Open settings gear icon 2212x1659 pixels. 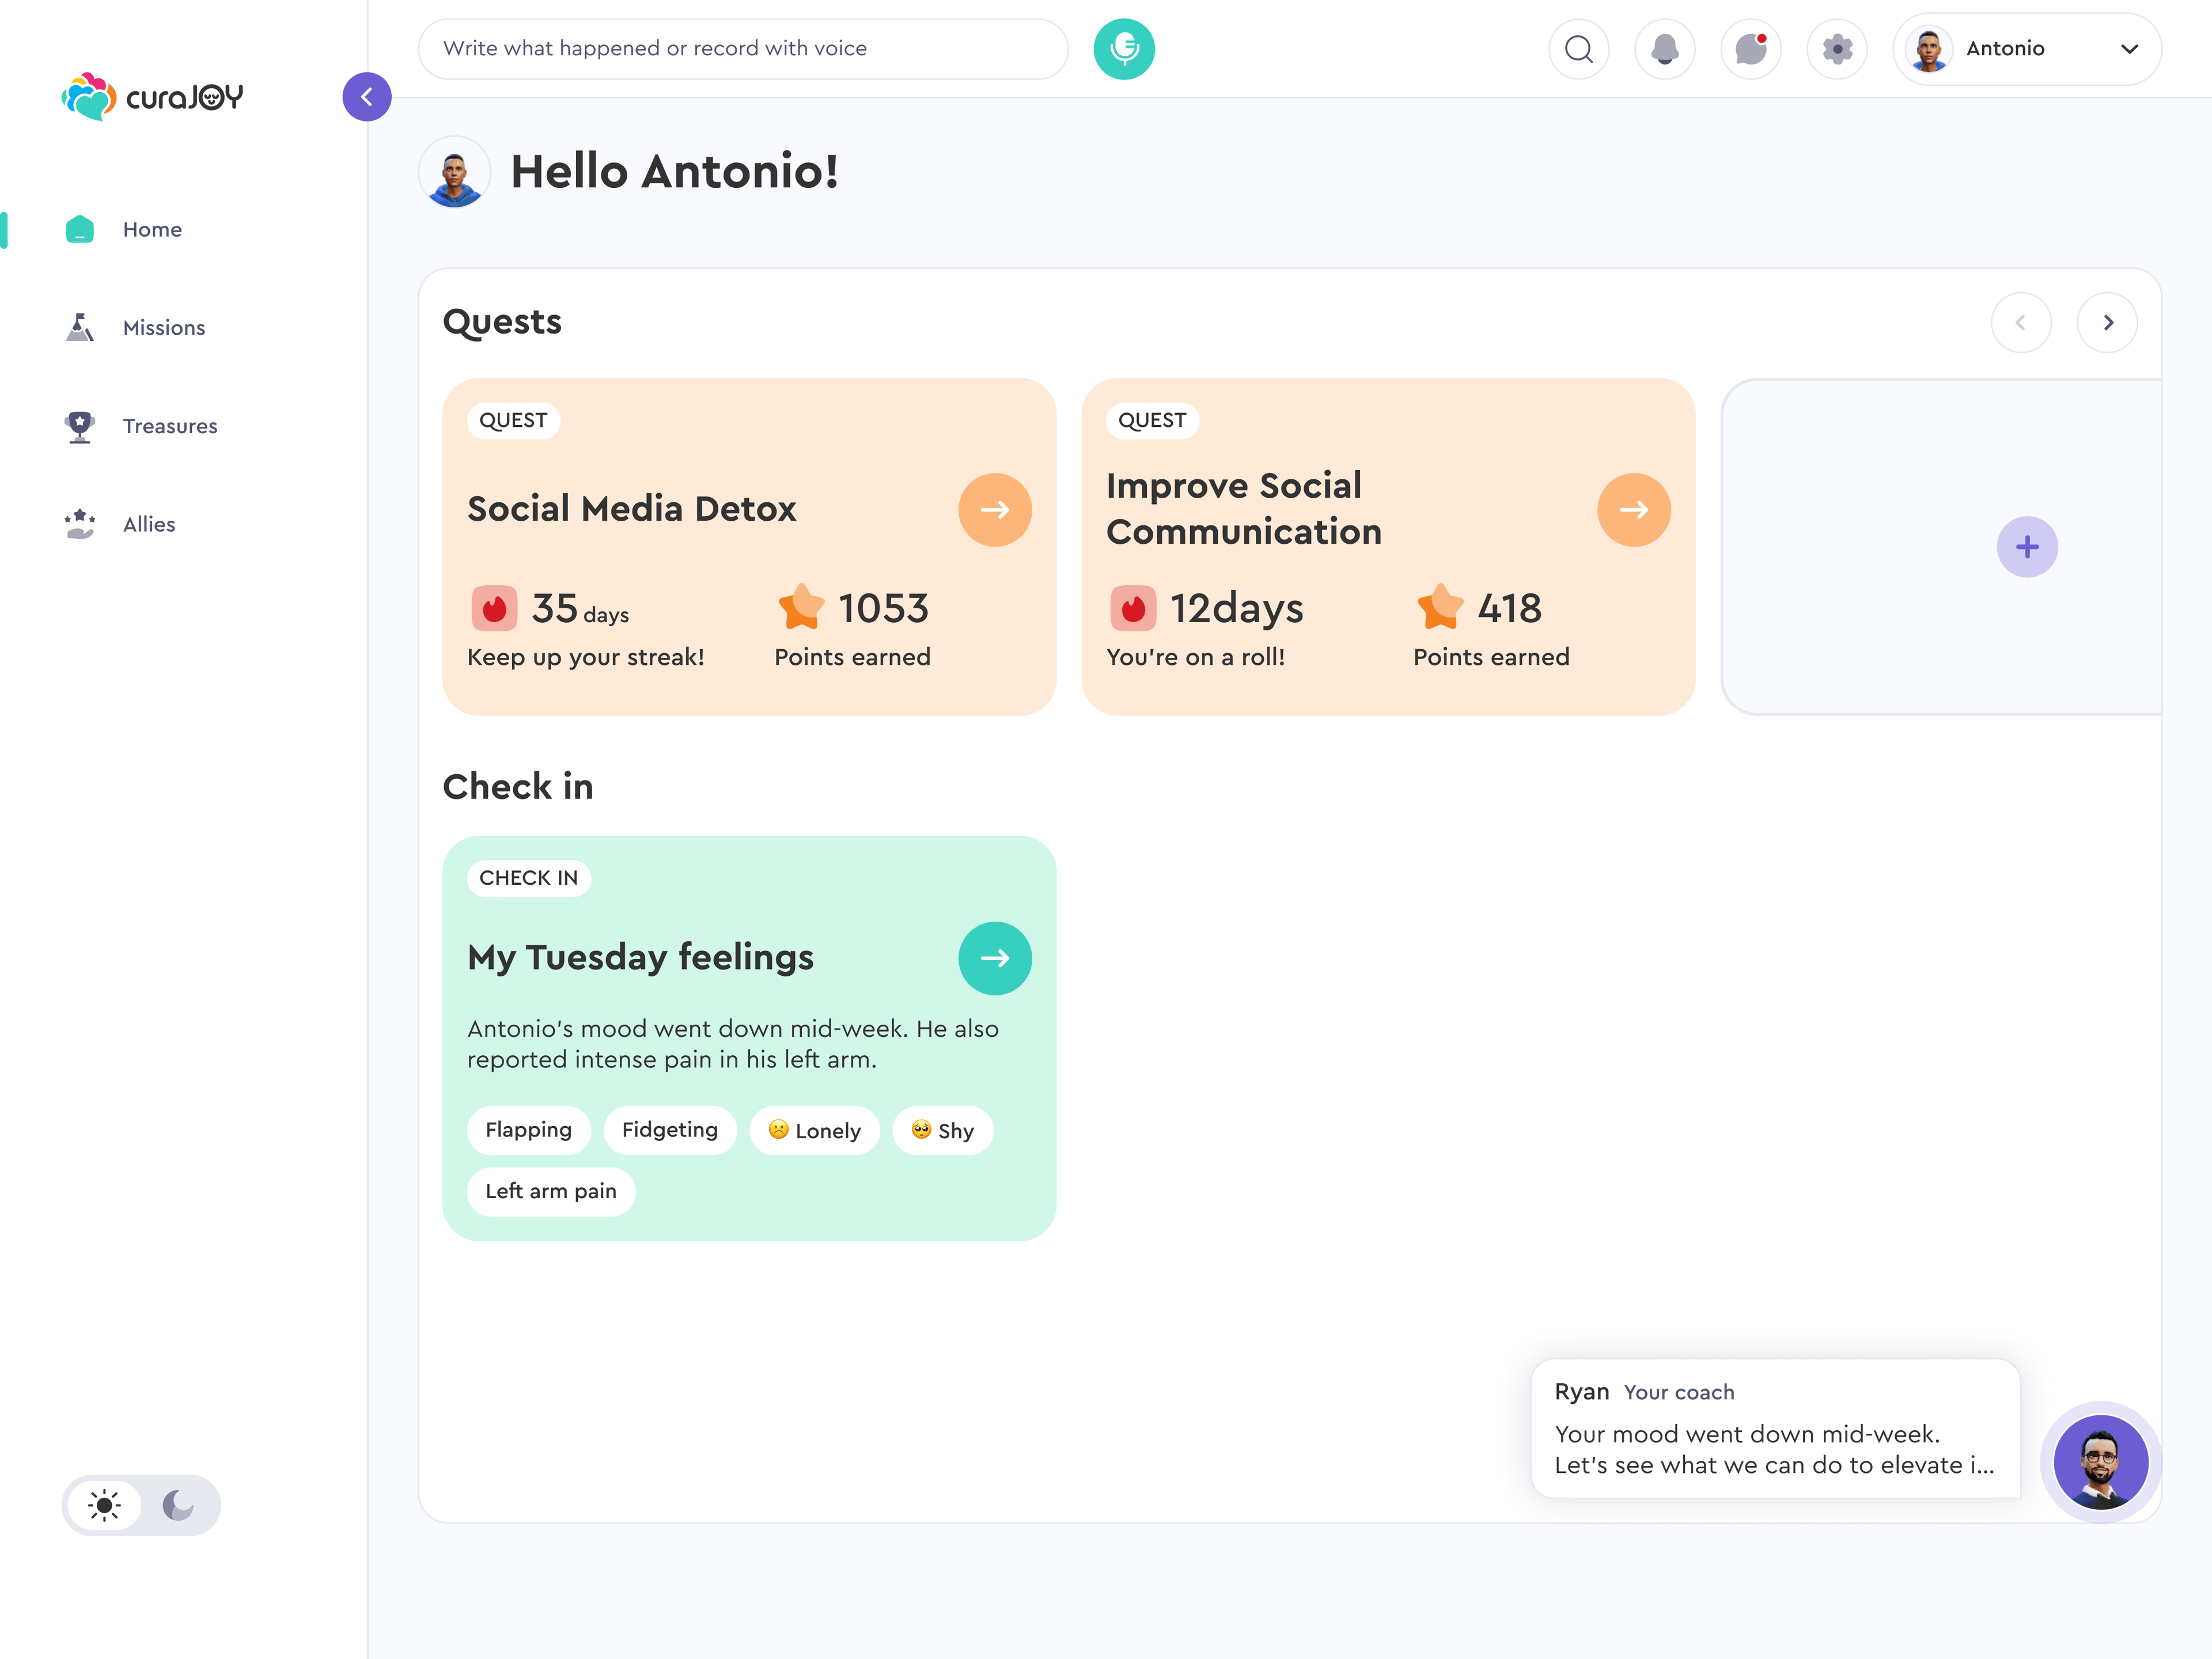click(x=1837, y=48)
